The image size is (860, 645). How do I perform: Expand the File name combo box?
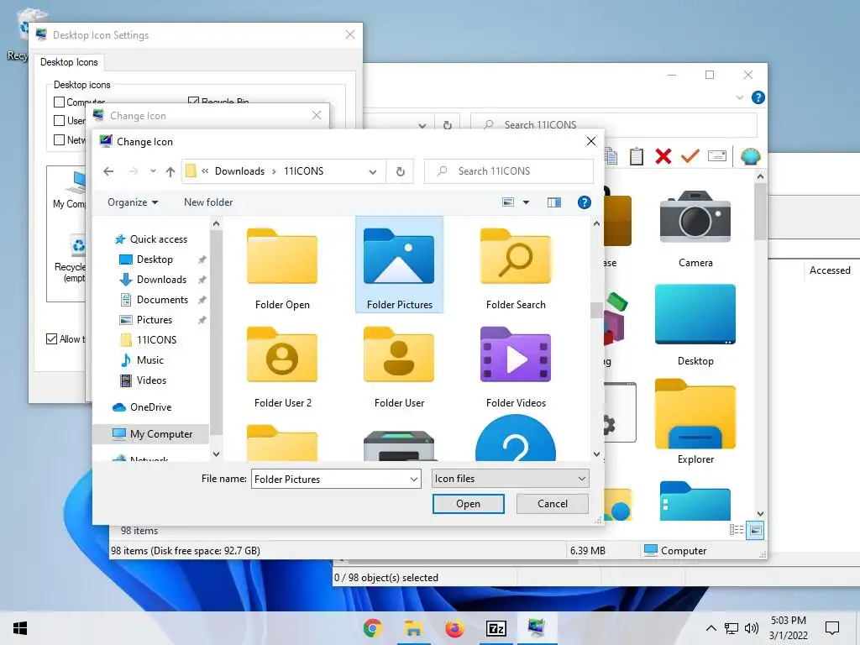414,479
